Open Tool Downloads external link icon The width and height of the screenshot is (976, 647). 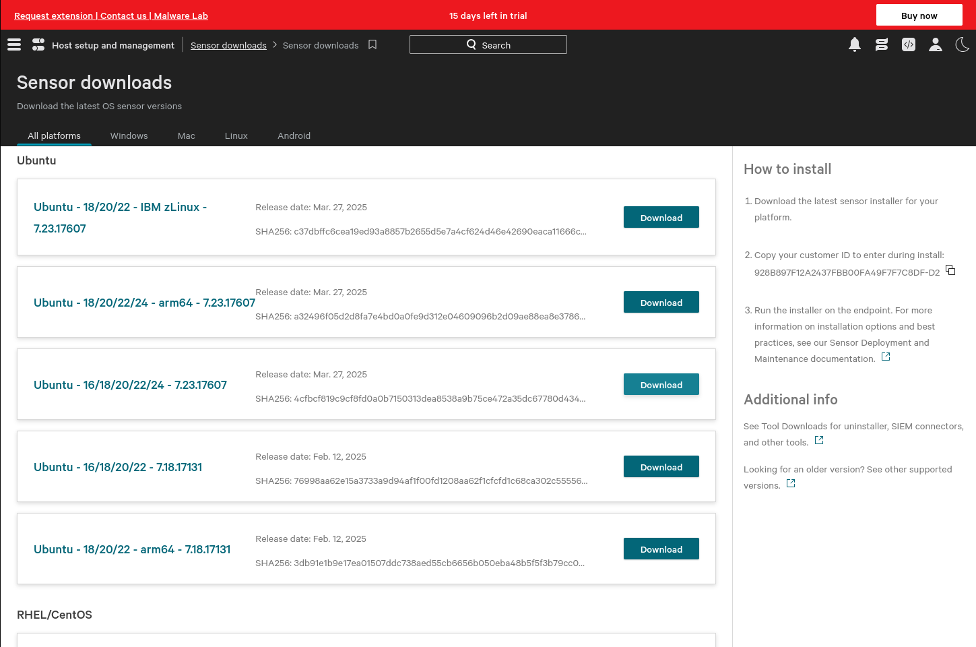(819, 441)
